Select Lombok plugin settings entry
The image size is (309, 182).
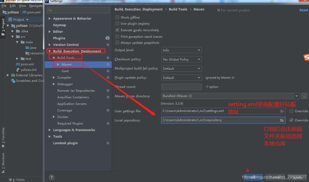(65, 143)
